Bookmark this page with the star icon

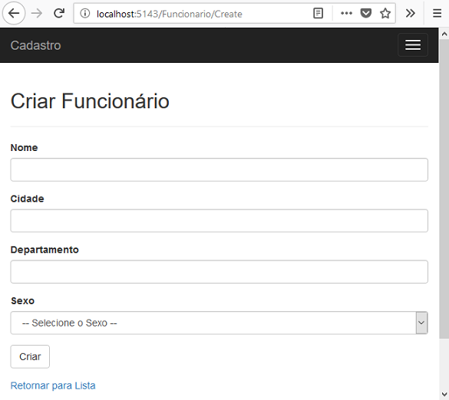(385, 13)
